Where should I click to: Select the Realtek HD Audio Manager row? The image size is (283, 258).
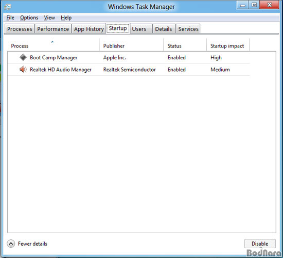coord(129,70)
